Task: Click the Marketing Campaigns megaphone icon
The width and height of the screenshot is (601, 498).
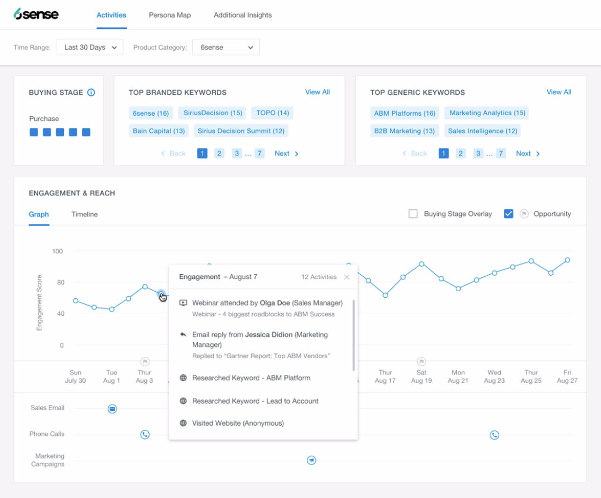Action: tap(311, 460)
